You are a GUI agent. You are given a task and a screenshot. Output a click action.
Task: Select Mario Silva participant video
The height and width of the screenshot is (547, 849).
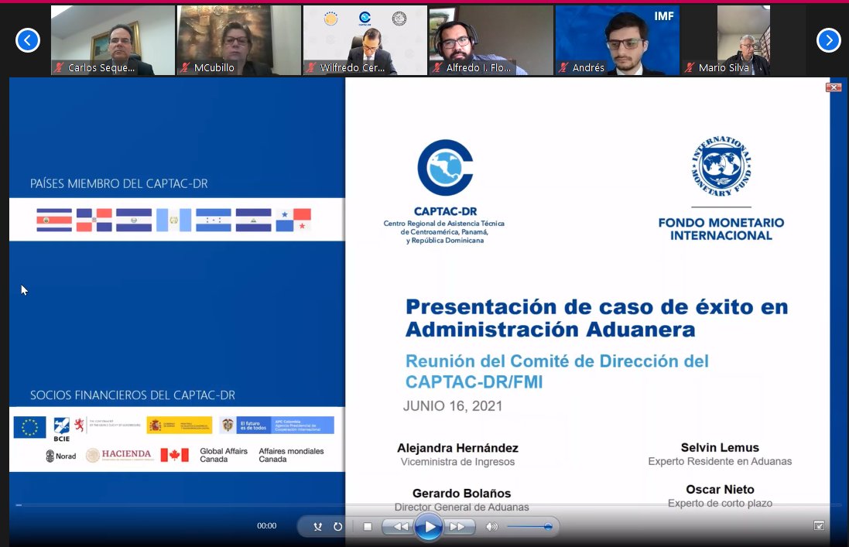point(744,40)
